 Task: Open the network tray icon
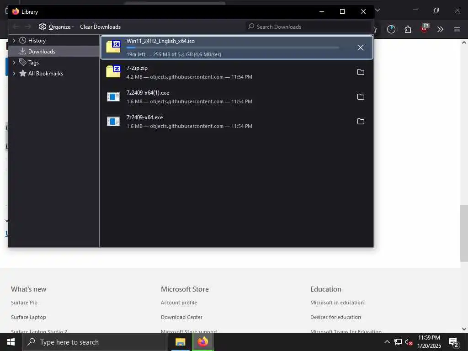pos(398,342)
